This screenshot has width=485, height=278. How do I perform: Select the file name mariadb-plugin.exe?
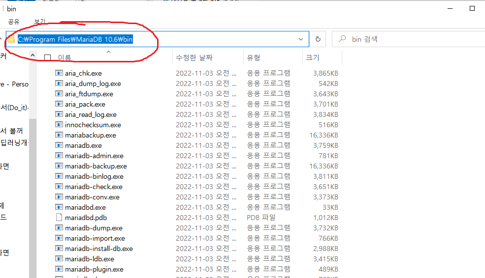tap(94, 269)
